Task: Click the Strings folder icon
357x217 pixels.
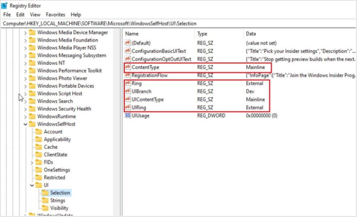Action: [x=45, y=201]
